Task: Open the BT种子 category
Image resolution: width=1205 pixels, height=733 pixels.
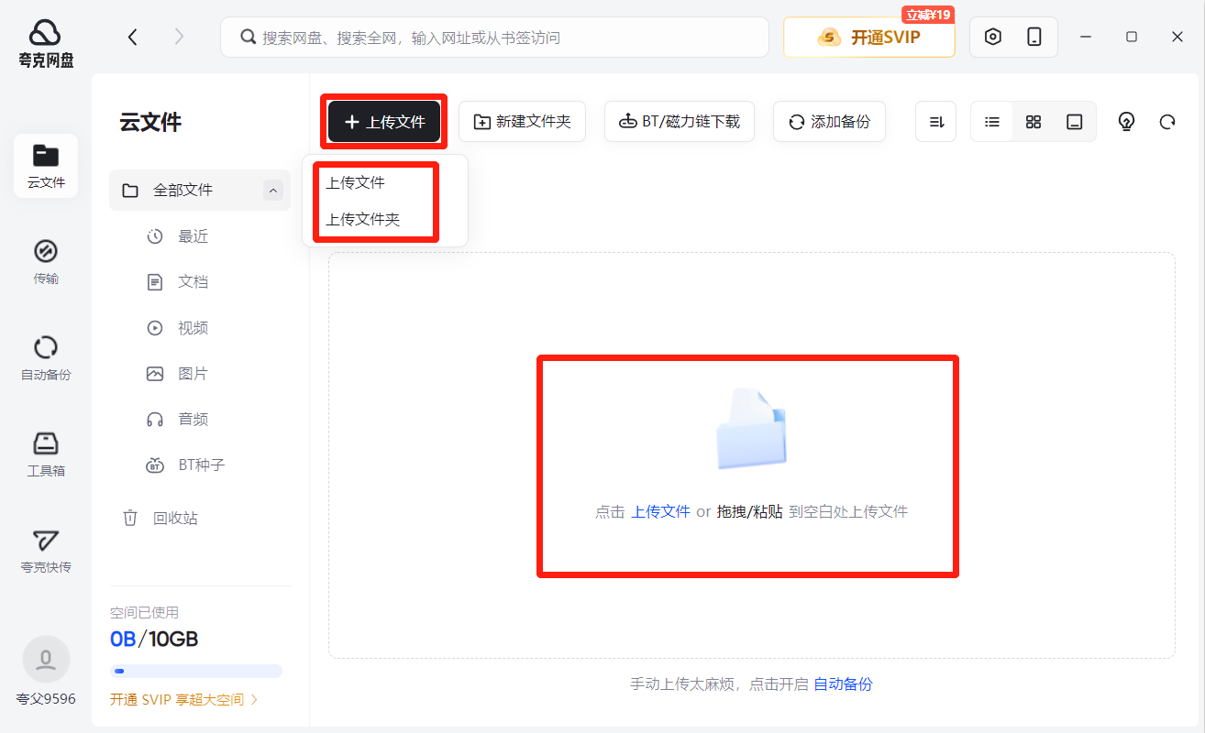Action: 185,465
